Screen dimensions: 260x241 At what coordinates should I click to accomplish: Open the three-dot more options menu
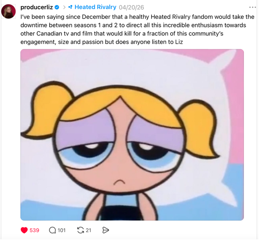[x=252, y=7]
